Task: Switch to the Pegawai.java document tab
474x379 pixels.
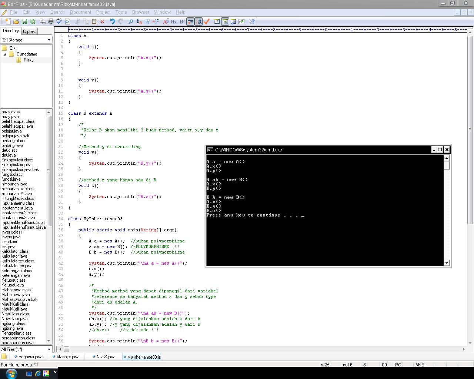Action: pos(28,357)
